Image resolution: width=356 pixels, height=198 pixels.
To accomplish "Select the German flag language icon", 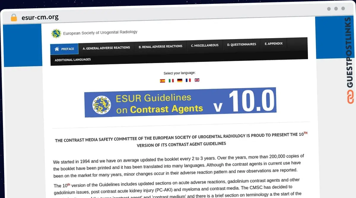I will pos(180,80).
